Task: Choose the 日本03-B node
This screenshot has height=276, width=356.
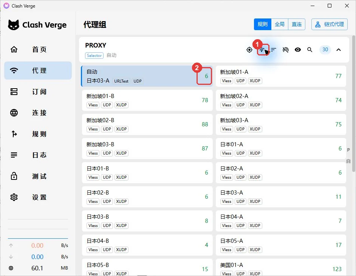Action: click(147, 221)
